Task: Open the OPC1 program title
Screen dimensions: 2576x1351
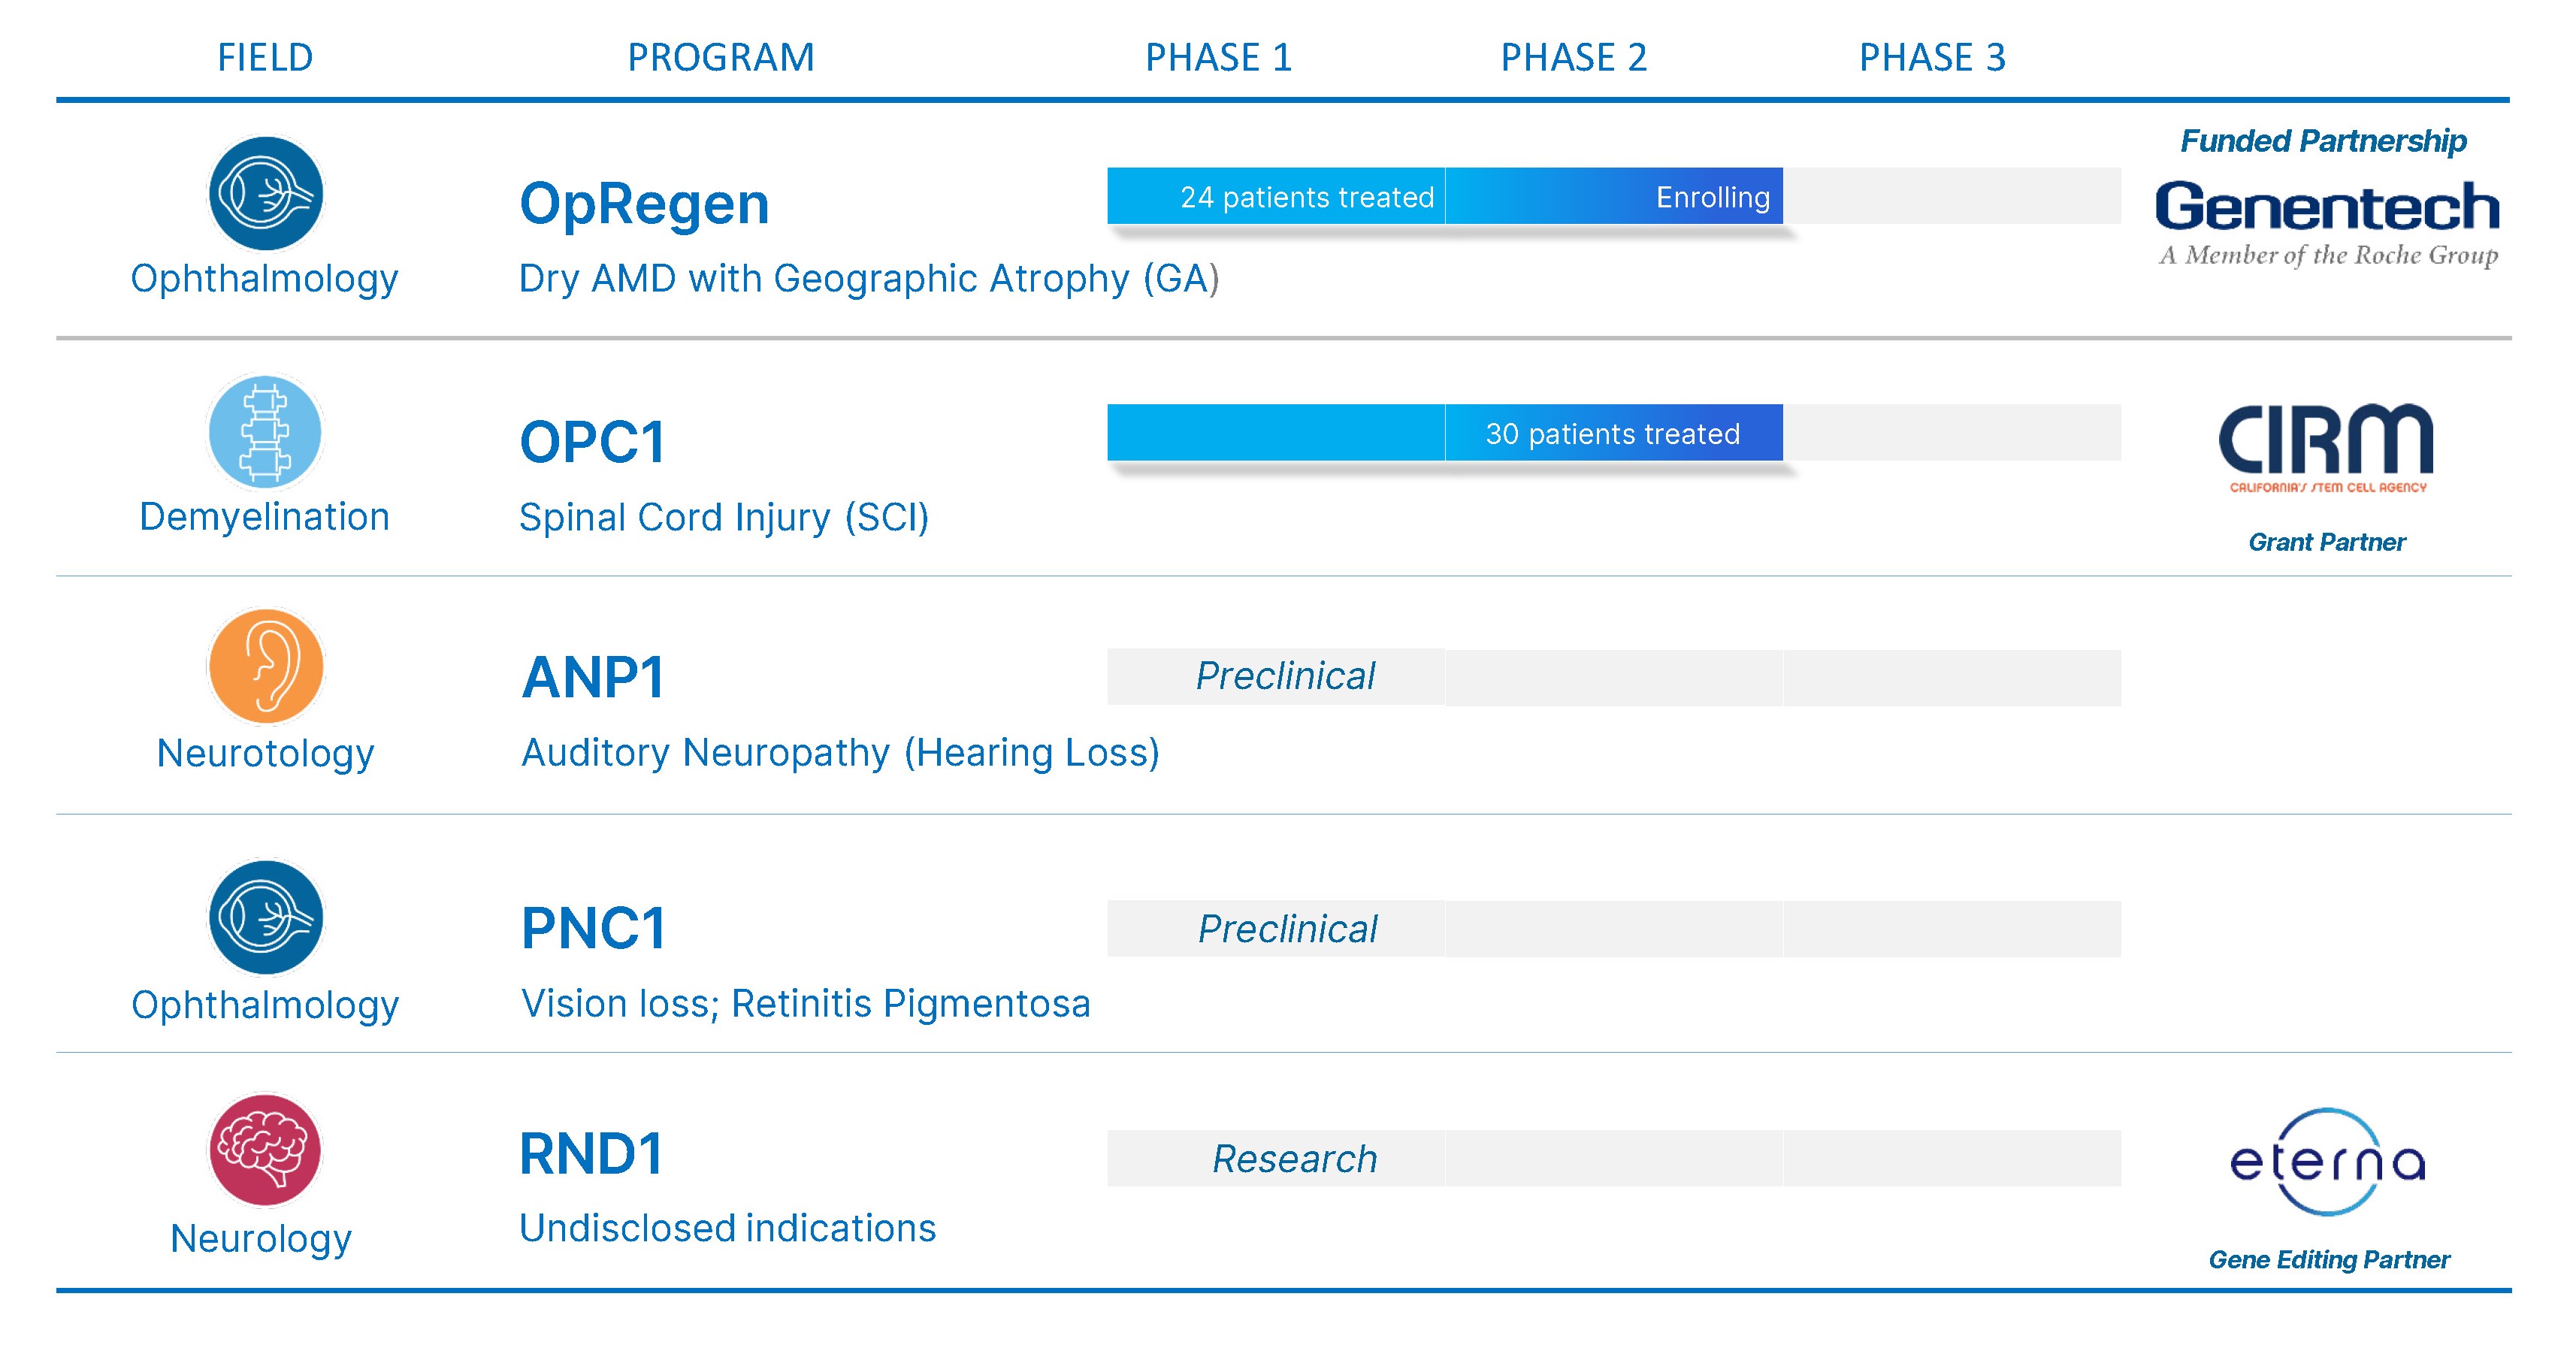Action: 592,442
